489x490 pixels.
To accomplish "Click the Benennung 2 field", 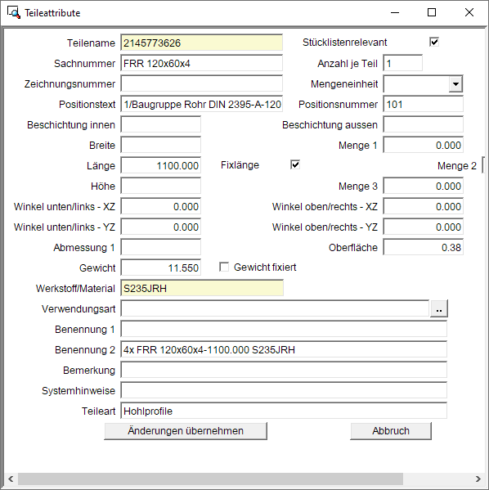I will pos(284,349).
